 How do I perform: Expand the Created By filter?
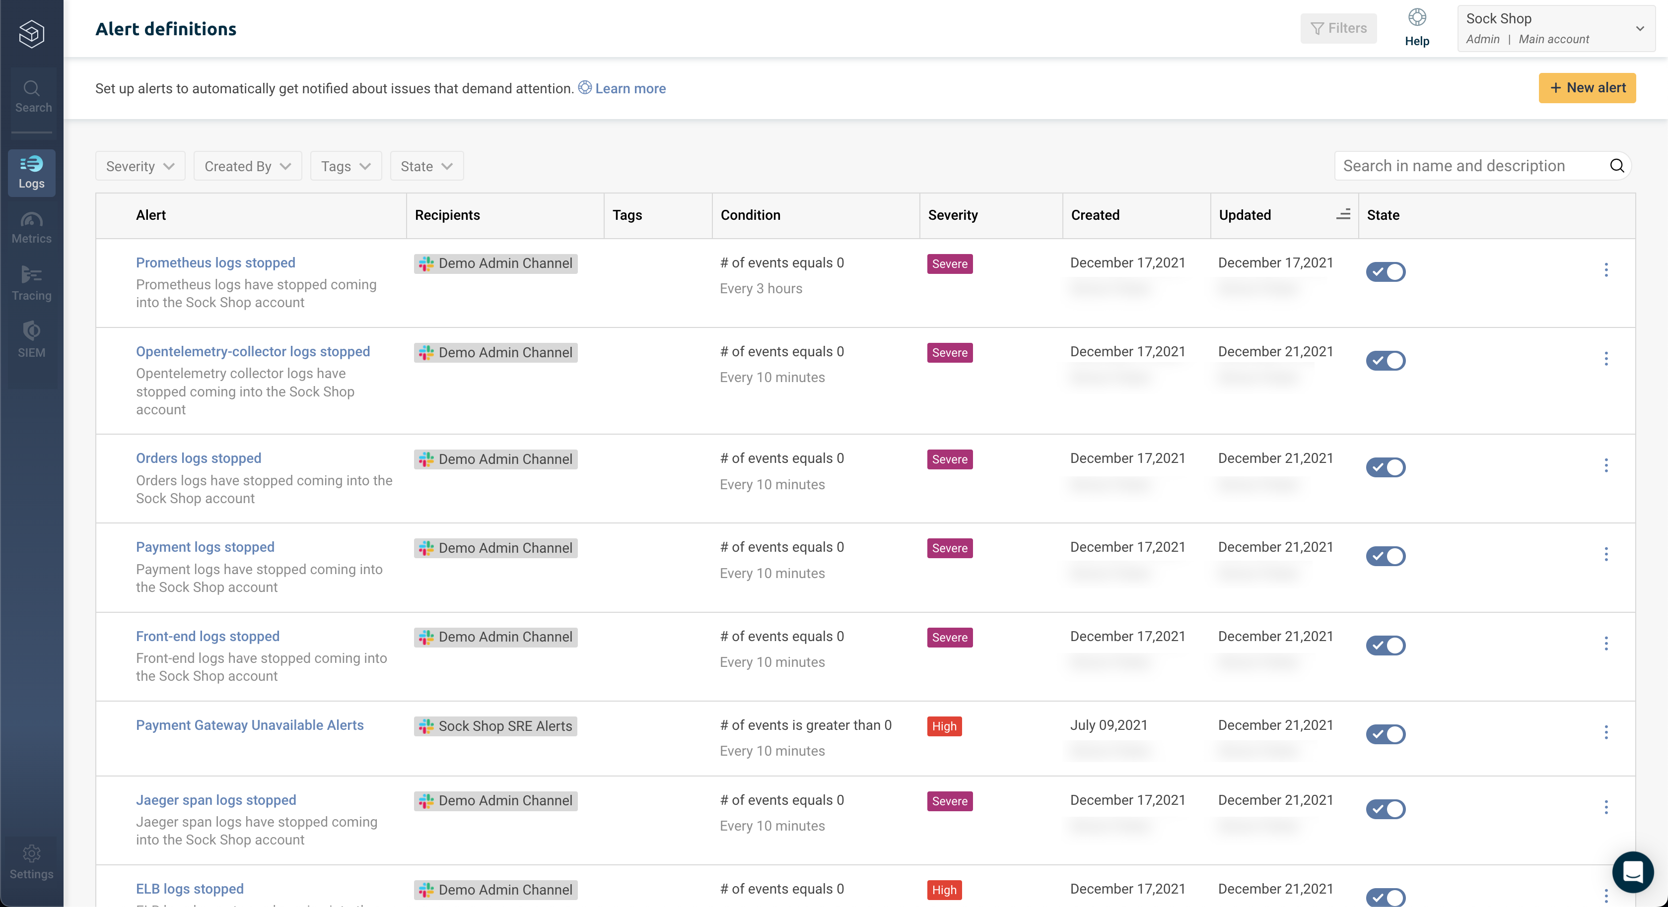pyautogui.click(x=247, y=166)
